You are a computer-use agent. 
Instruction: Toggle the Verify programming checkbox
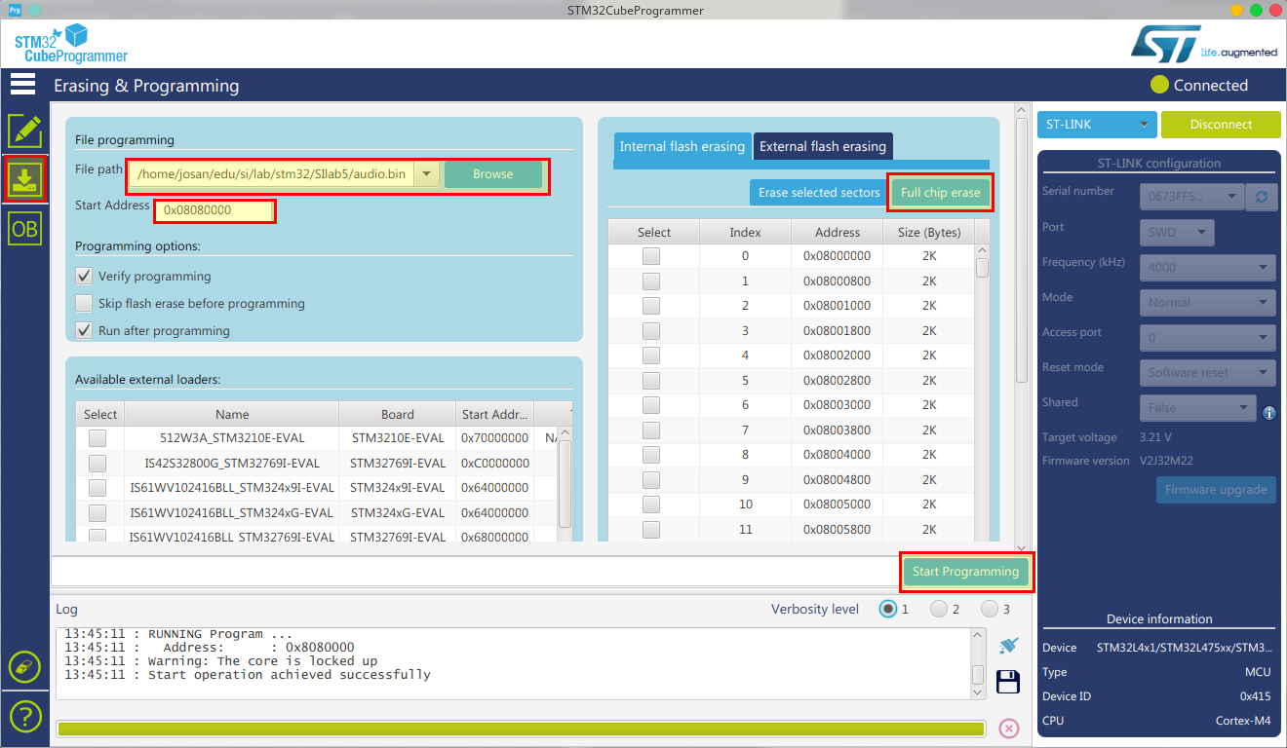(85, 277)
